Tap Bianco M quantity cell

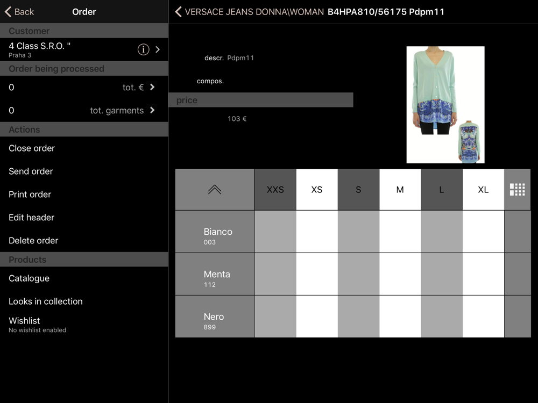click(x=400, y=232)
